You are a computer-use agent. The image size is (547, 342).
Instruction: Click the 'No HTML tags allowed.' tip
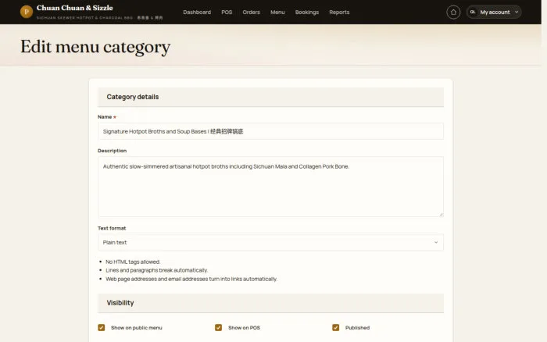(133, 262)
